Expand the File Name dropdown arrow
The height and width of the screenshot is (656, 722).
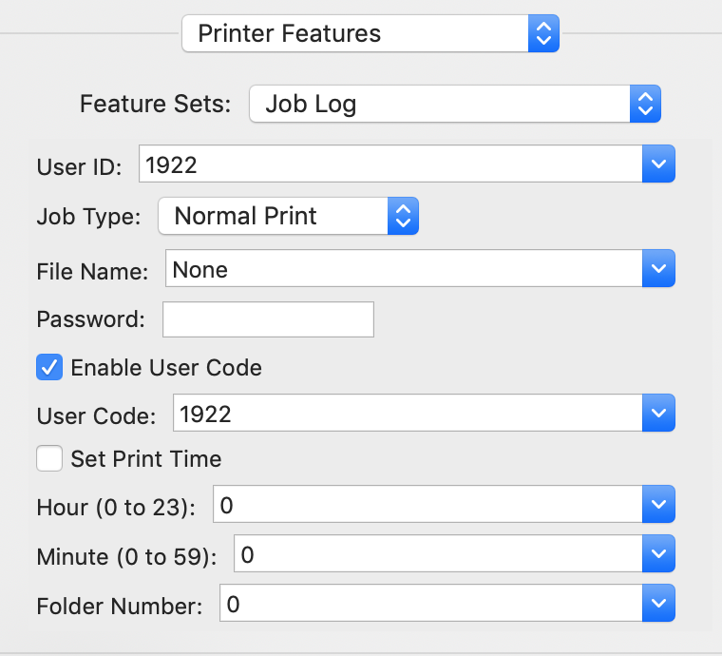tap(659, 269)
